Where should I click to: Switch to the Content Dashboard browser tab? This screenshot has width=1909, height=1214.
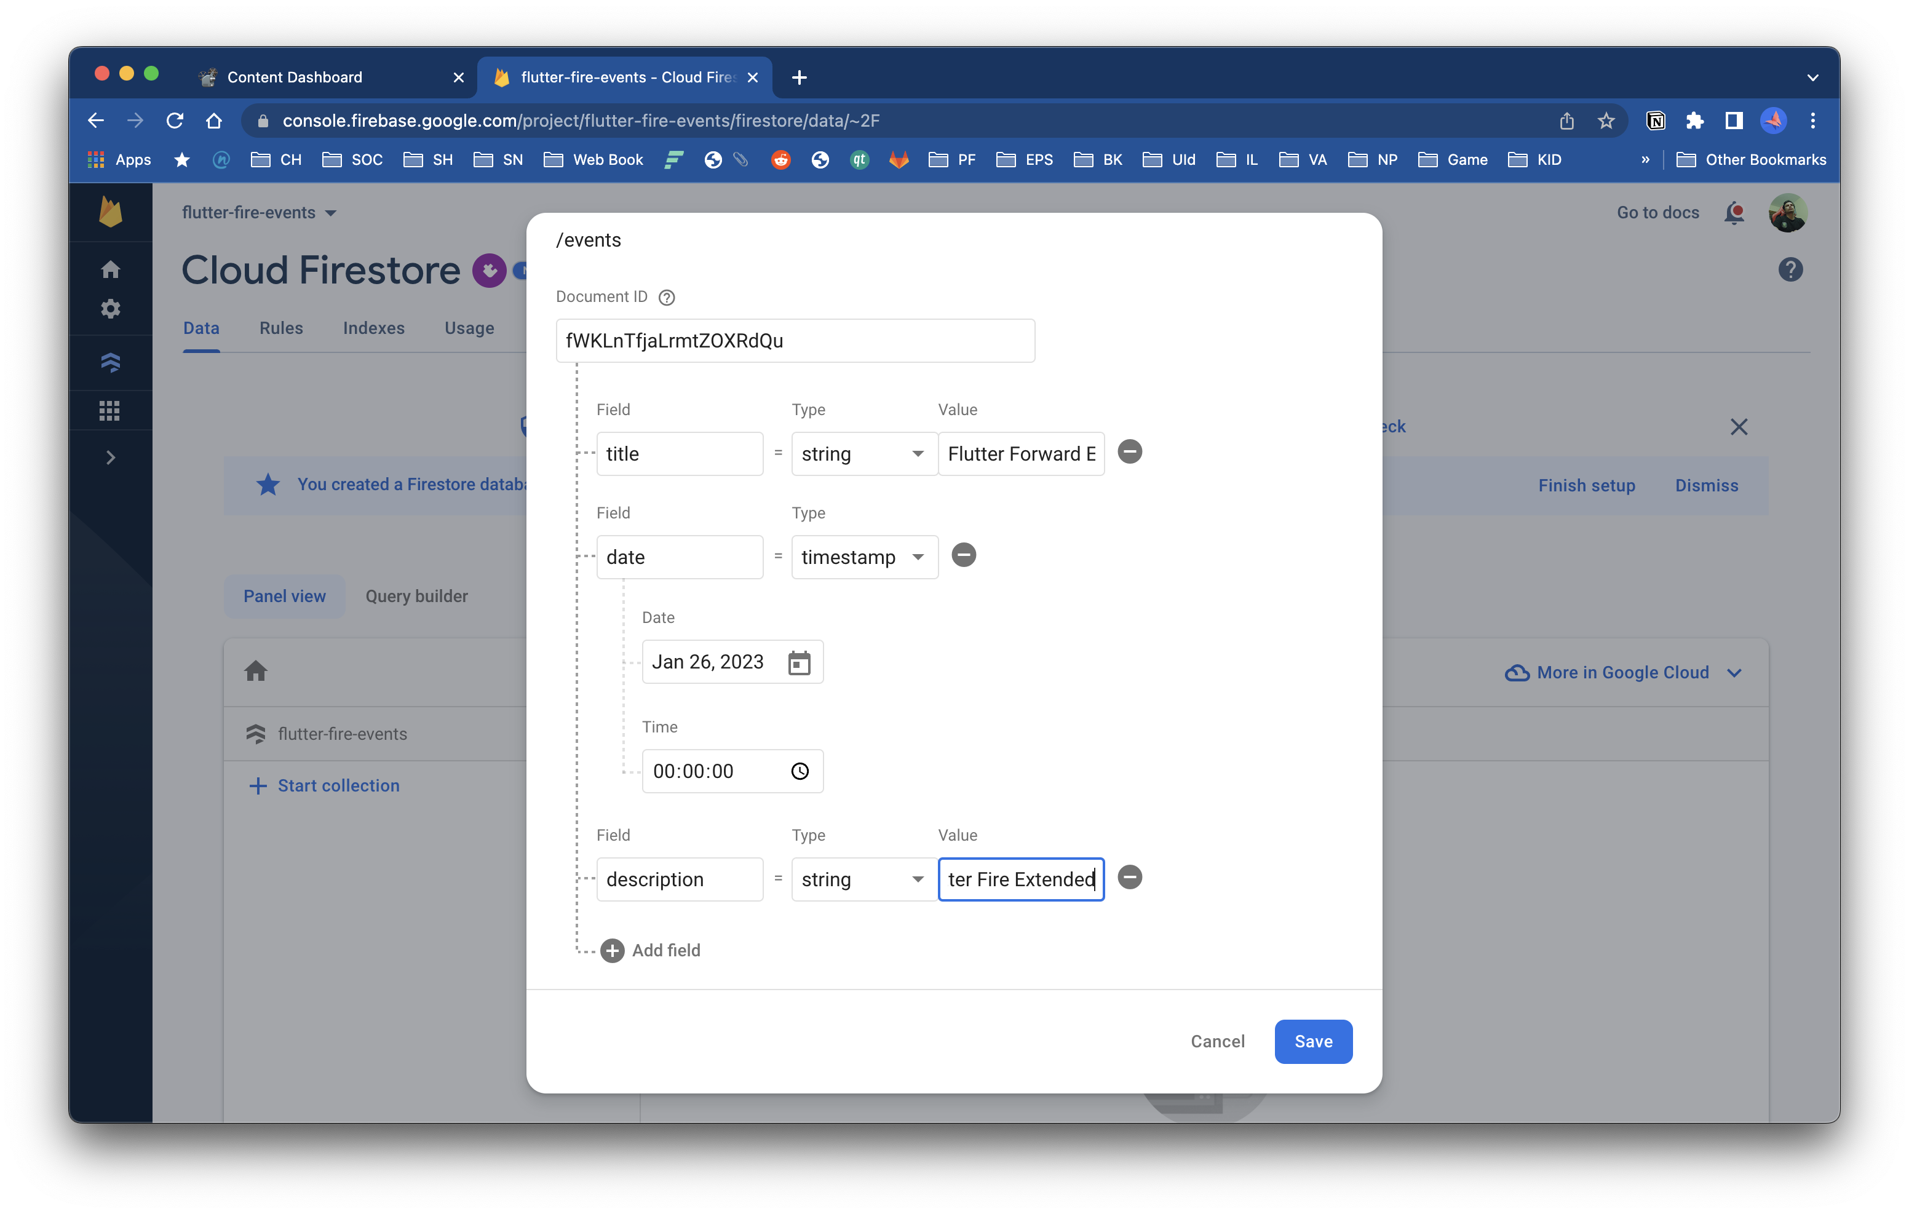tap(328, 77)
